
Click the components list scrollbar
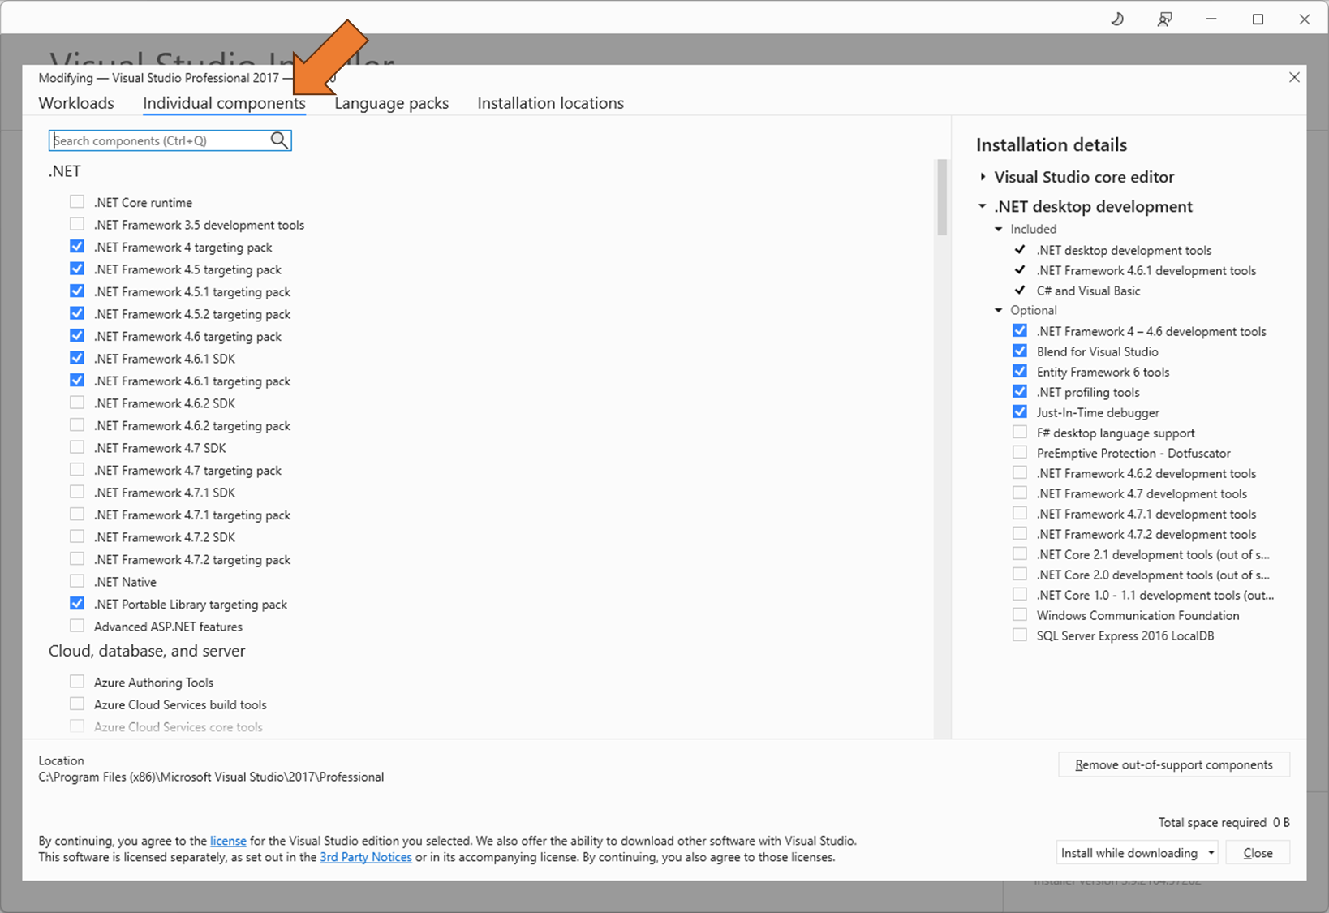(942, 197)
